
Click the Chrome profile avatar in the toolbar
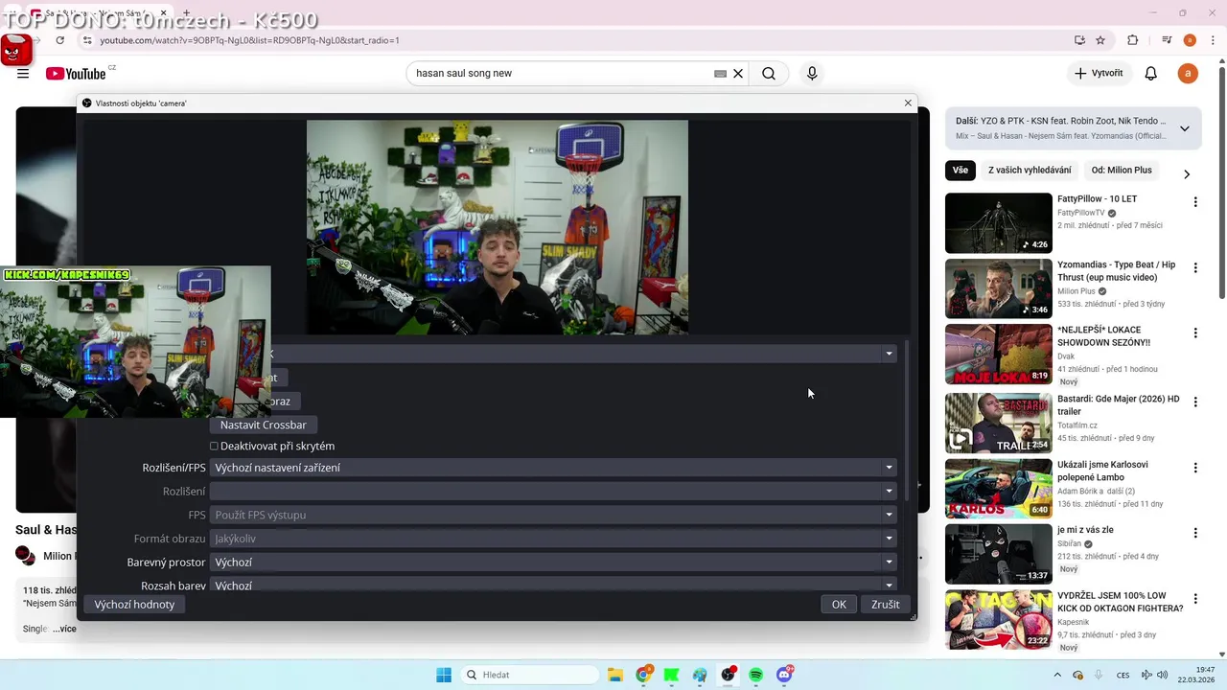pos(1190,40)
